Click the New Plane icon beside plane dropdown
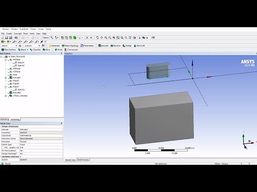The width and height of the screenshot is (257, 192). [x=20, y=46]
